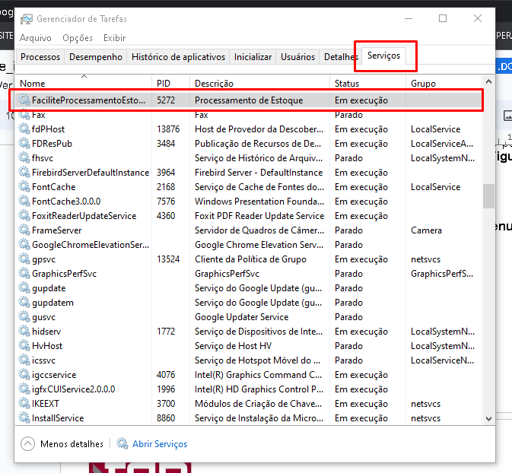Click the gear icon beside igfxCUIService2.0.0.0

tap(24, 389)
